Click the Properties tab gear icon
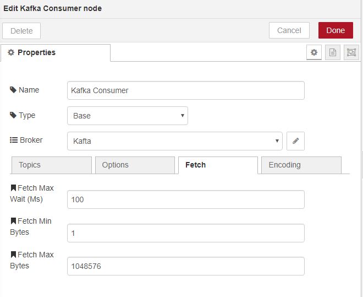363x297 pixels. pos(11,52)
